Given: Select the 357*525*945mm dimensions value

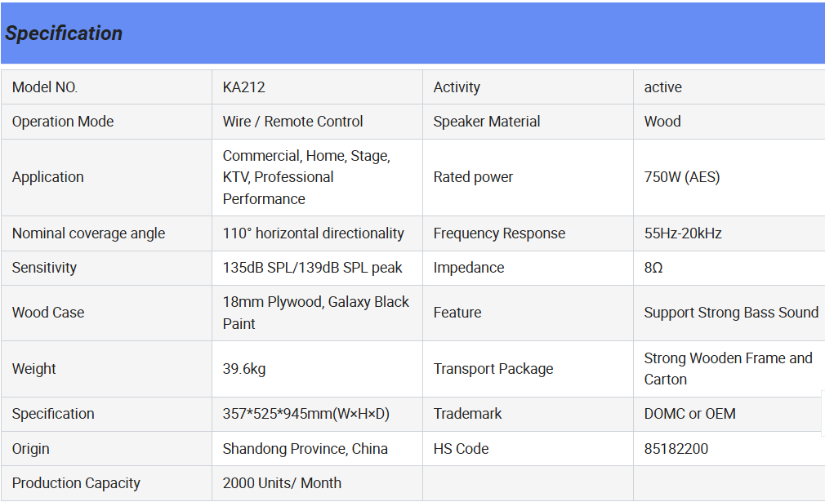Looking at the screenshot, I should [305, 414].
